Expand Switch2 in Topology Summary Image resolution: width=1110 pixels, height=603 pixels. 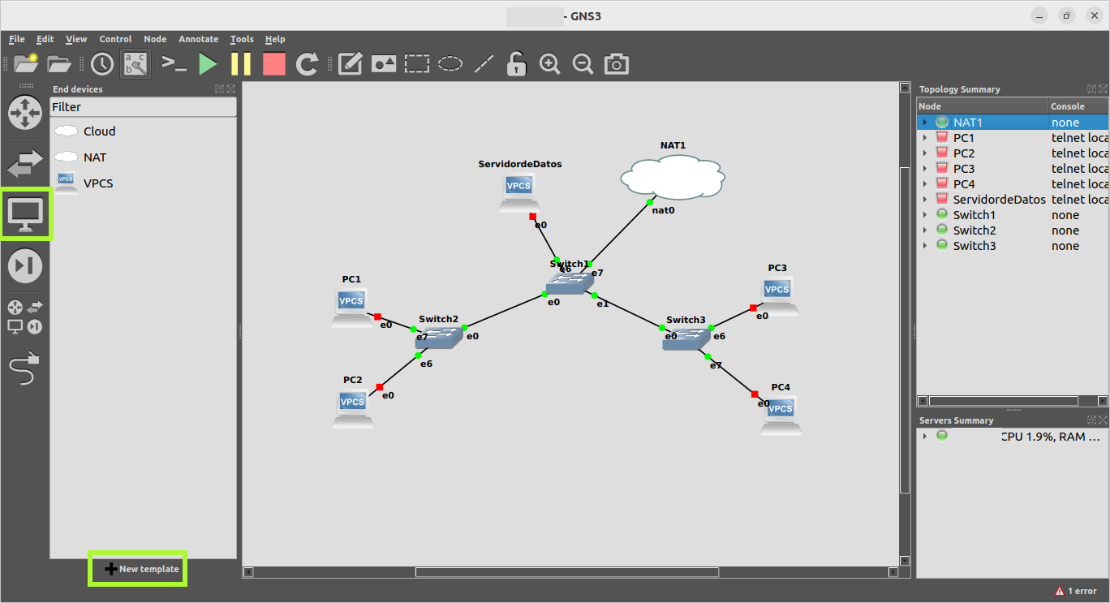coord(924,230)
